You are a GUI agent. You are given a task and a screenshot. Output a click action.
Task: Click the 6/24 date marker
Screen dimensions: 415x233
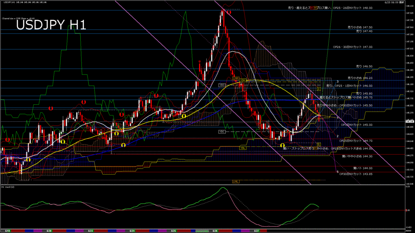pos(132,231)
